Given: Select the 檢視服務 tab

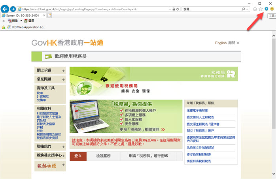Looking at the screenshot, I should [104, 156].
